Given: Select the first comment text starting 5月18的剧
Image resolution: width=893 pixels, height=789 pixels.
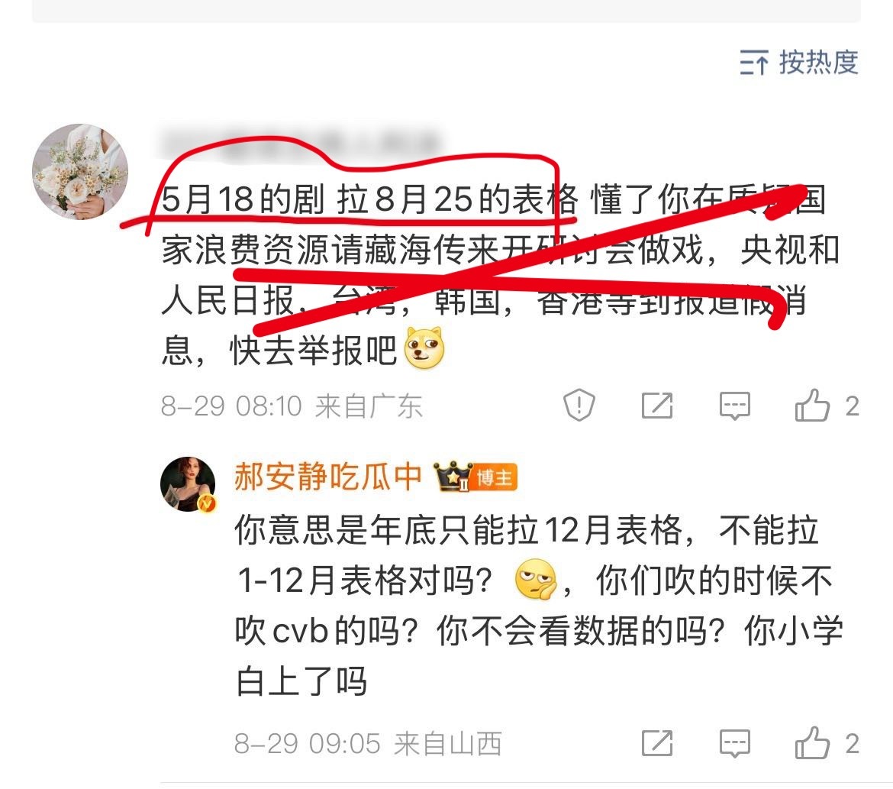Looking at the screenshot, I should click(501, 275).
